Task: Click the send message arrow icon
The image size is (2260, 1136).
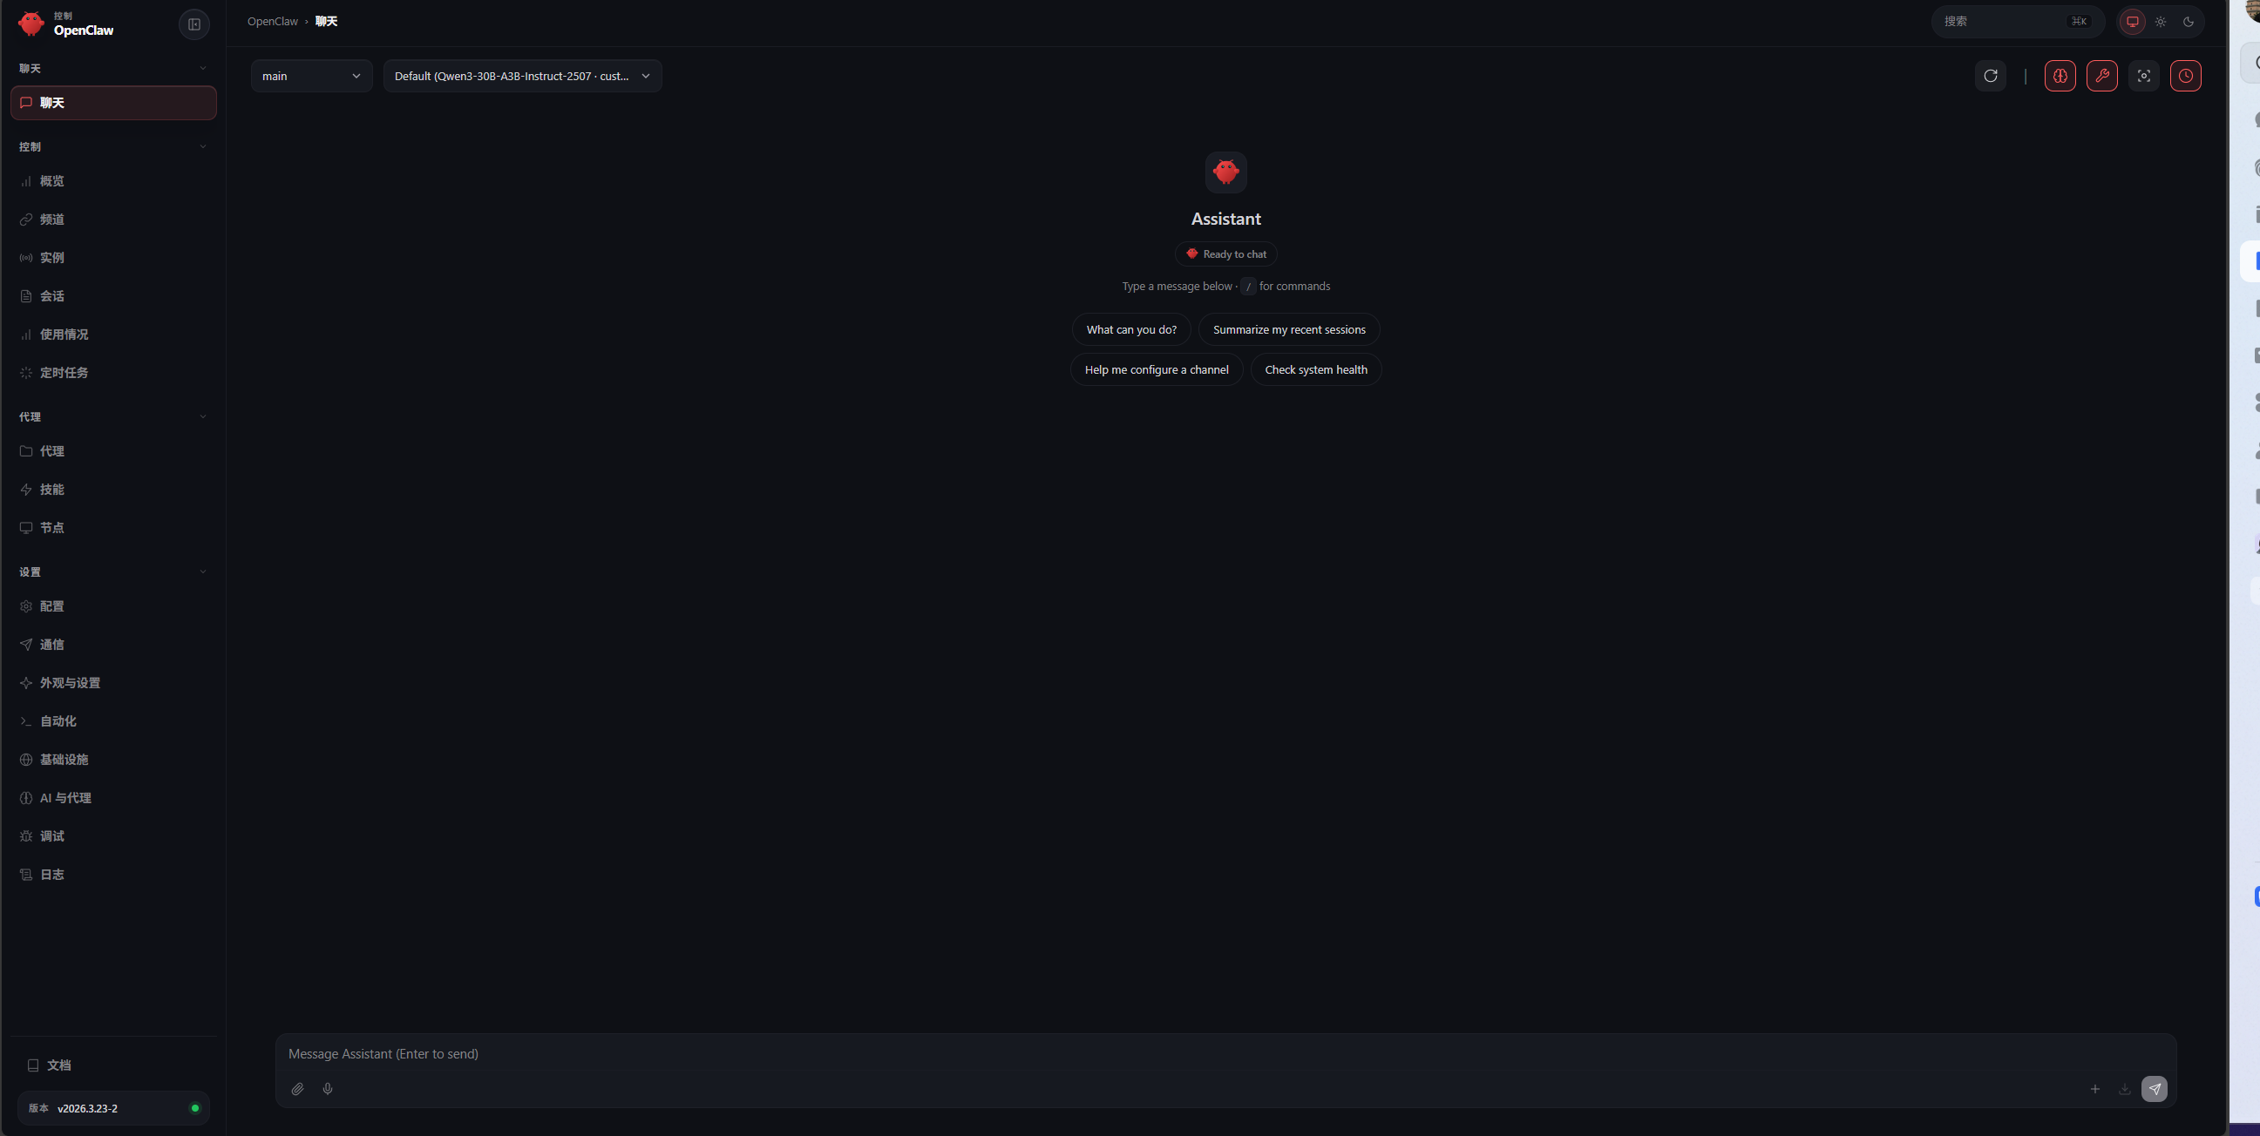Action: [2154, 1089]
